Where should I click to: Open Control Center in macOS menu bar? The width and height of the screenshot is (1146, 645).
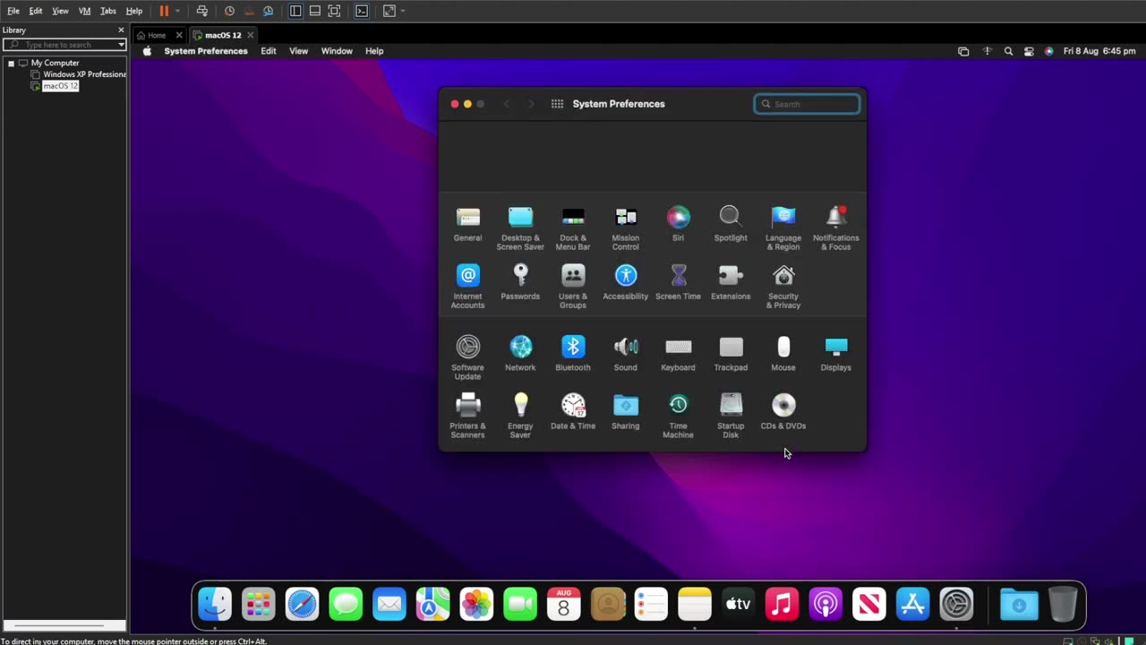[x=1029, y=51]
